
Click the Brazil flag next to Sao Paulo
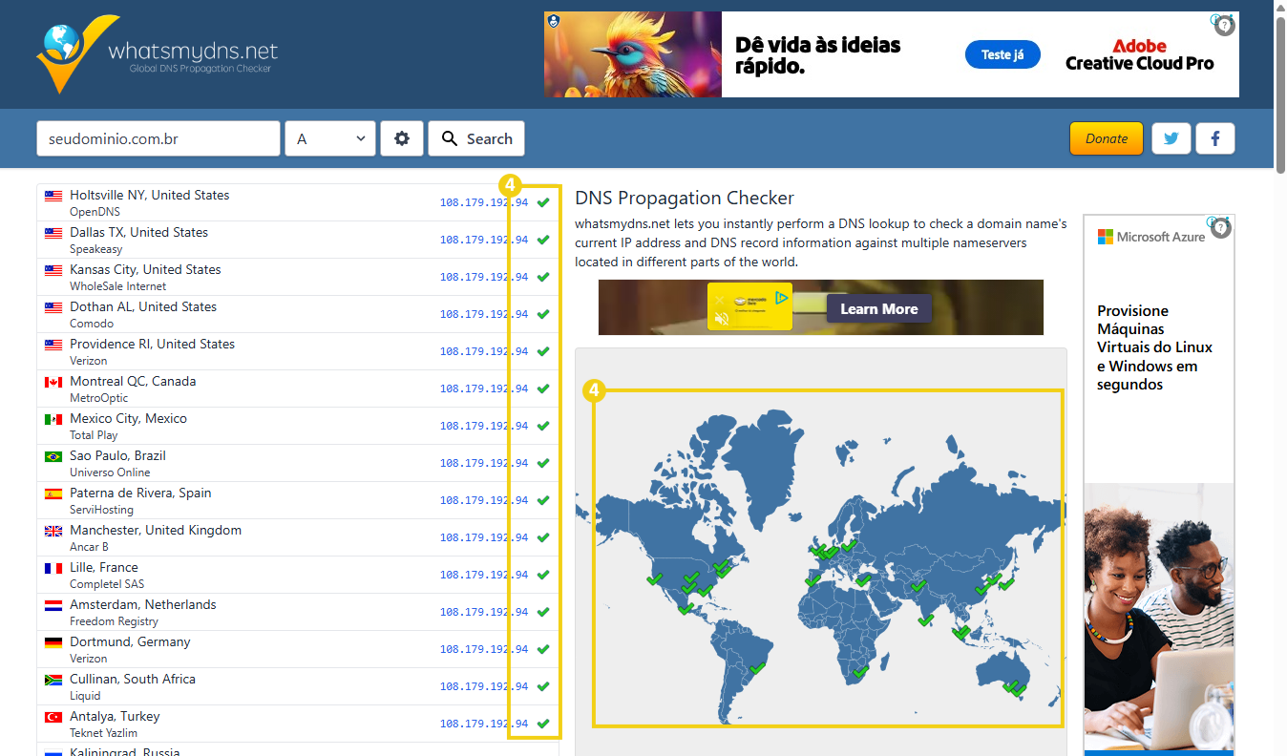tap(53, 457)
